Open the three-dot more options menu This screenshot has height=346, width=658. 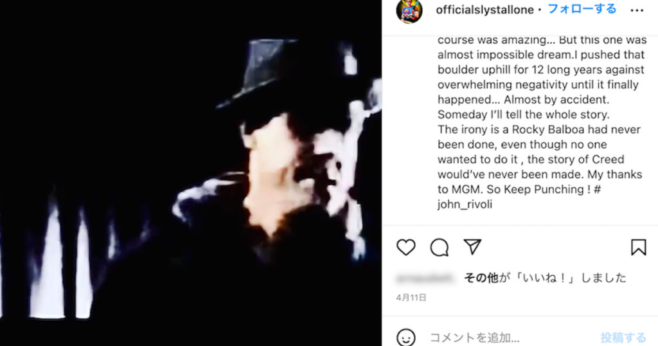pyautogui.click(x=637, y=10)
